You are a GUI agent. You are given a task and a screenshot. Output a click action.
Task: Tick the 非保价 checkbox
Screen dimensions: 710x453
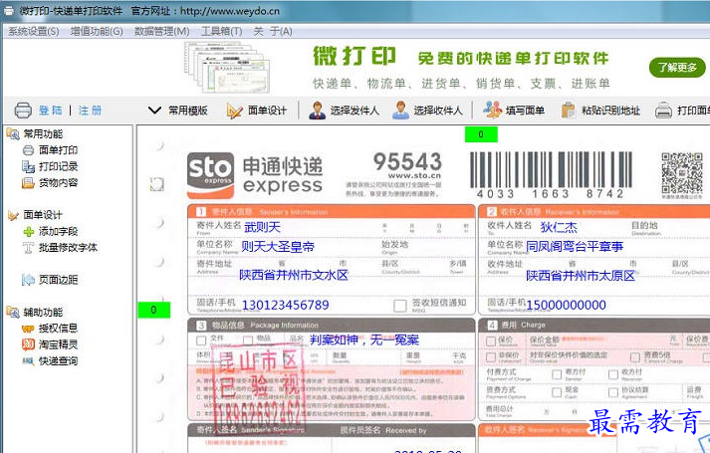point(490,357)
